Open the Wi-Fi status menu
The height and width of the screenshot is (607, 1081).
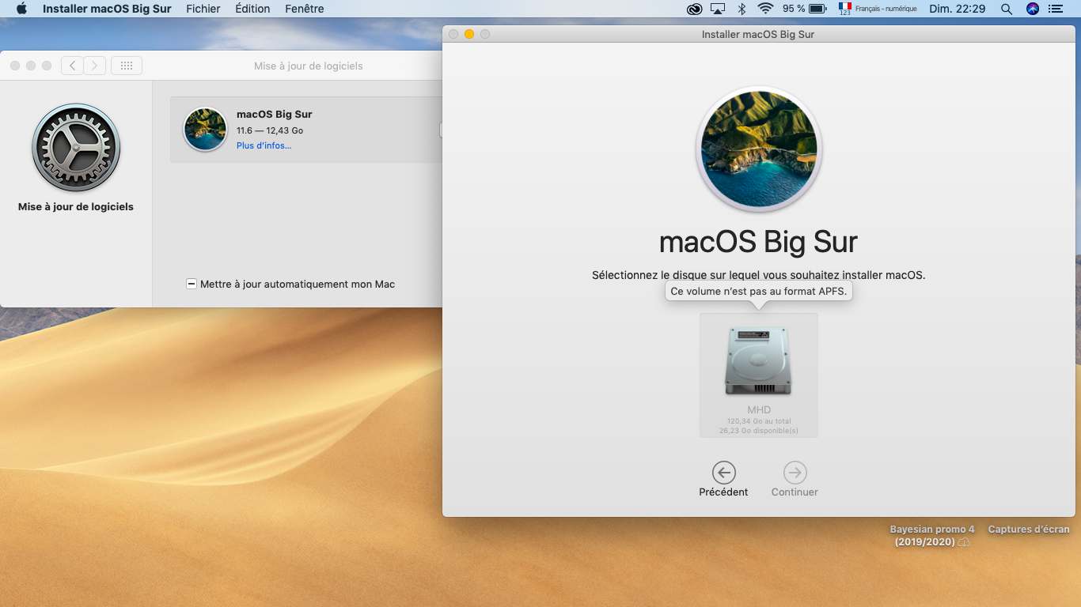(x=764, y=9)
